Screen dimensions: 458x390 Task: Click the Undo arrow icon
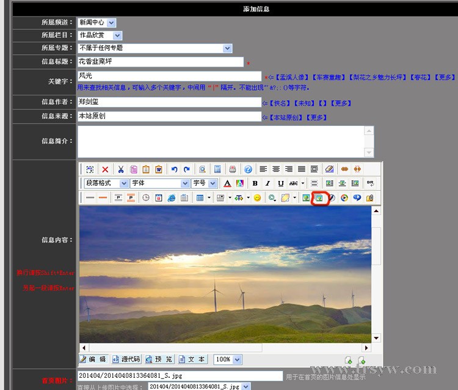[x=174, y=169]
